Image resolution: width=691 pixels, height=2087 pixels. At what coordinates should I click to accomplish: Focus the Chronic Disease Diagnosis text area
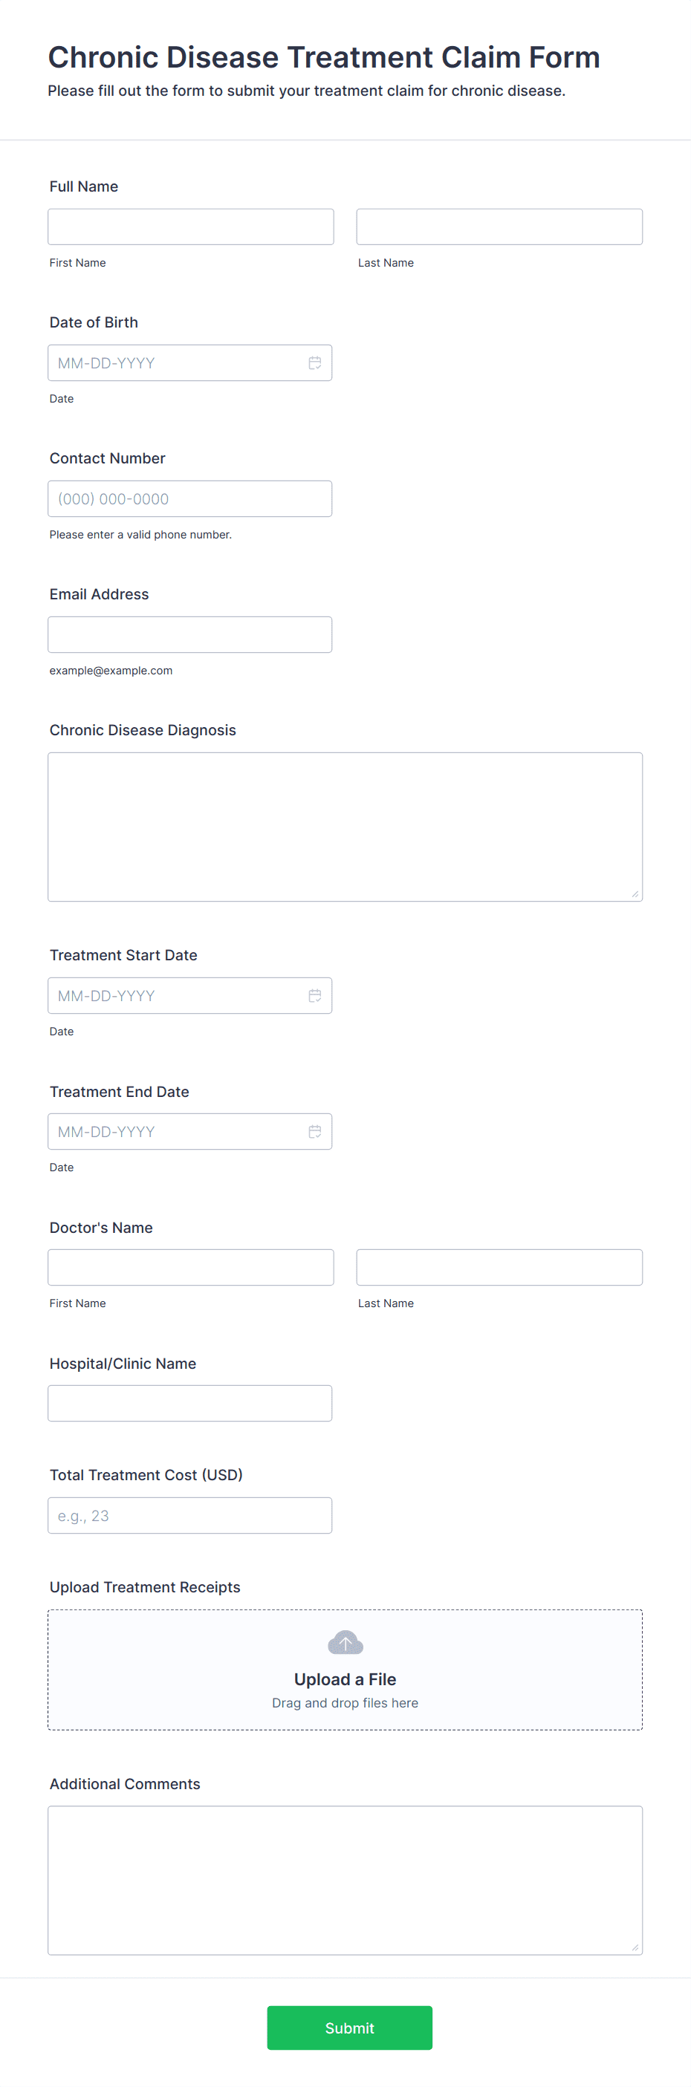pyautogui.click(x=345, y=827)
